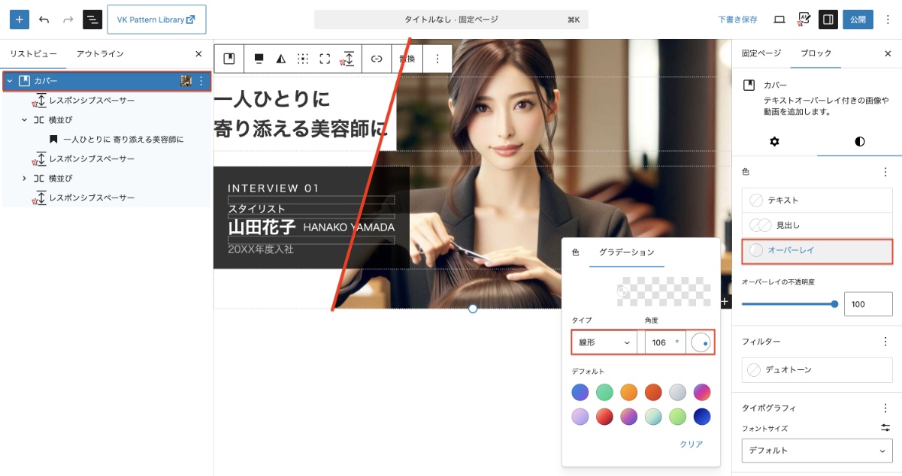Switch to the アウトライン tab
The image size is (902, 476).
100,54
